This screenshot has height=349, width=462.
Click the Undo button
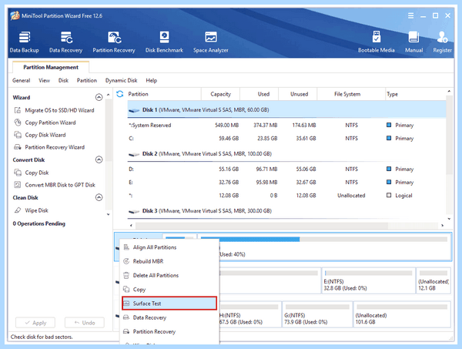point(84,323)
